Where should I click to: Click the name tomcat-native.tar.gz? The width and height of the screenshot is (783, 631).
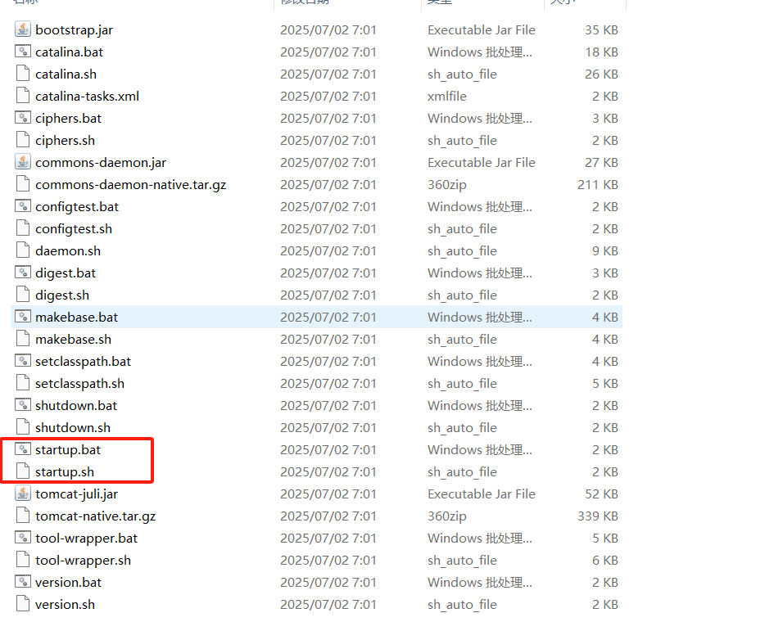[95, 516]
